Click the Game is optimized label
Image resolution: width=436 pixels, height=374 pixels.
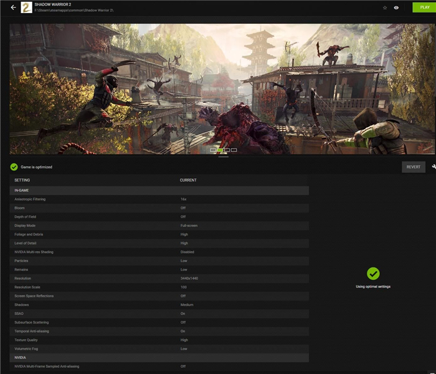(x=36, y=167)
